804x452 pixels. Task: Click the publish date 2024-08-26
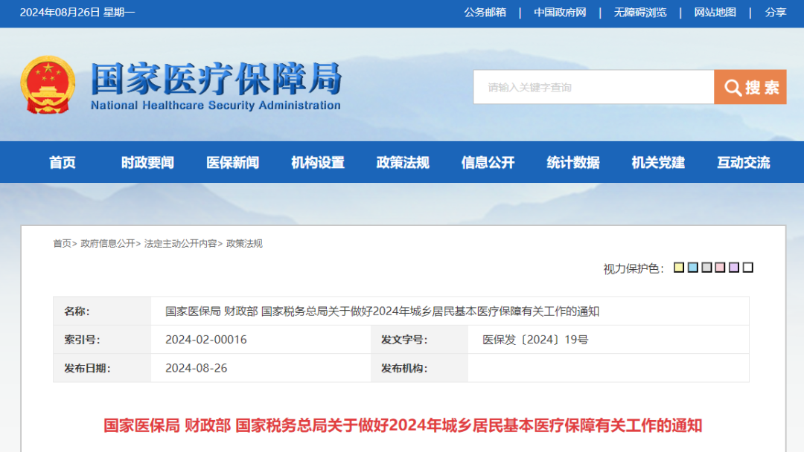(197, 368)
